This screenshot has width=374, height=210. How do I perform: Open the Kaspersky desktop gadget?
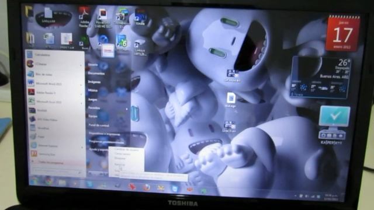(334, 125)
